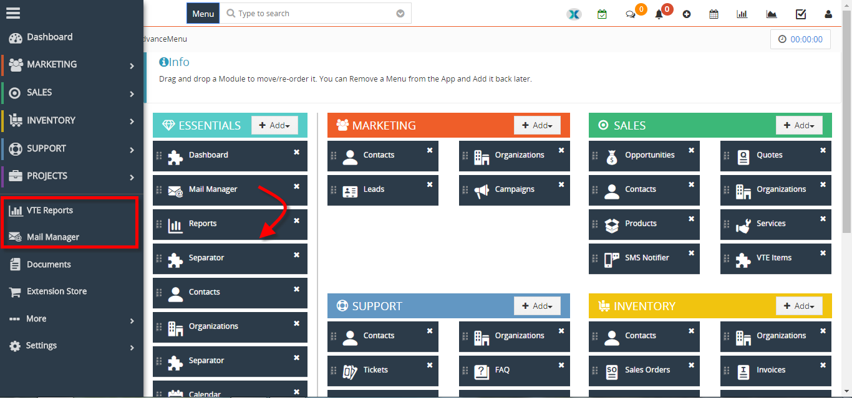
Task: Remove Campaigns from the Marketing menu
Action: click(x=561, y=184)
